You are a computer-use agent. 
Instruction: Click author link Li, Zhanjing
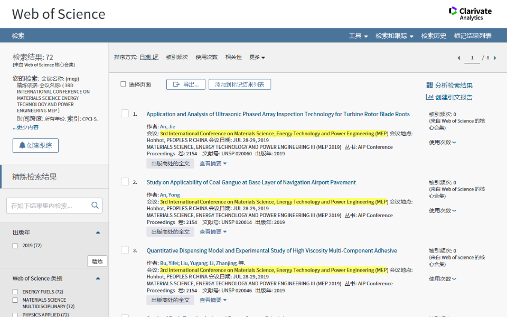click(x=223, y=263)
